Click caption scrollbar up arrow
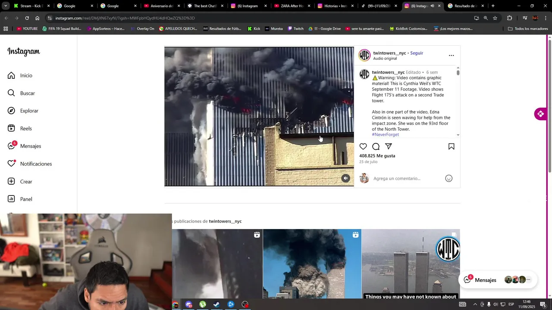This screenshot has height=310, width=552. [458, 68]
